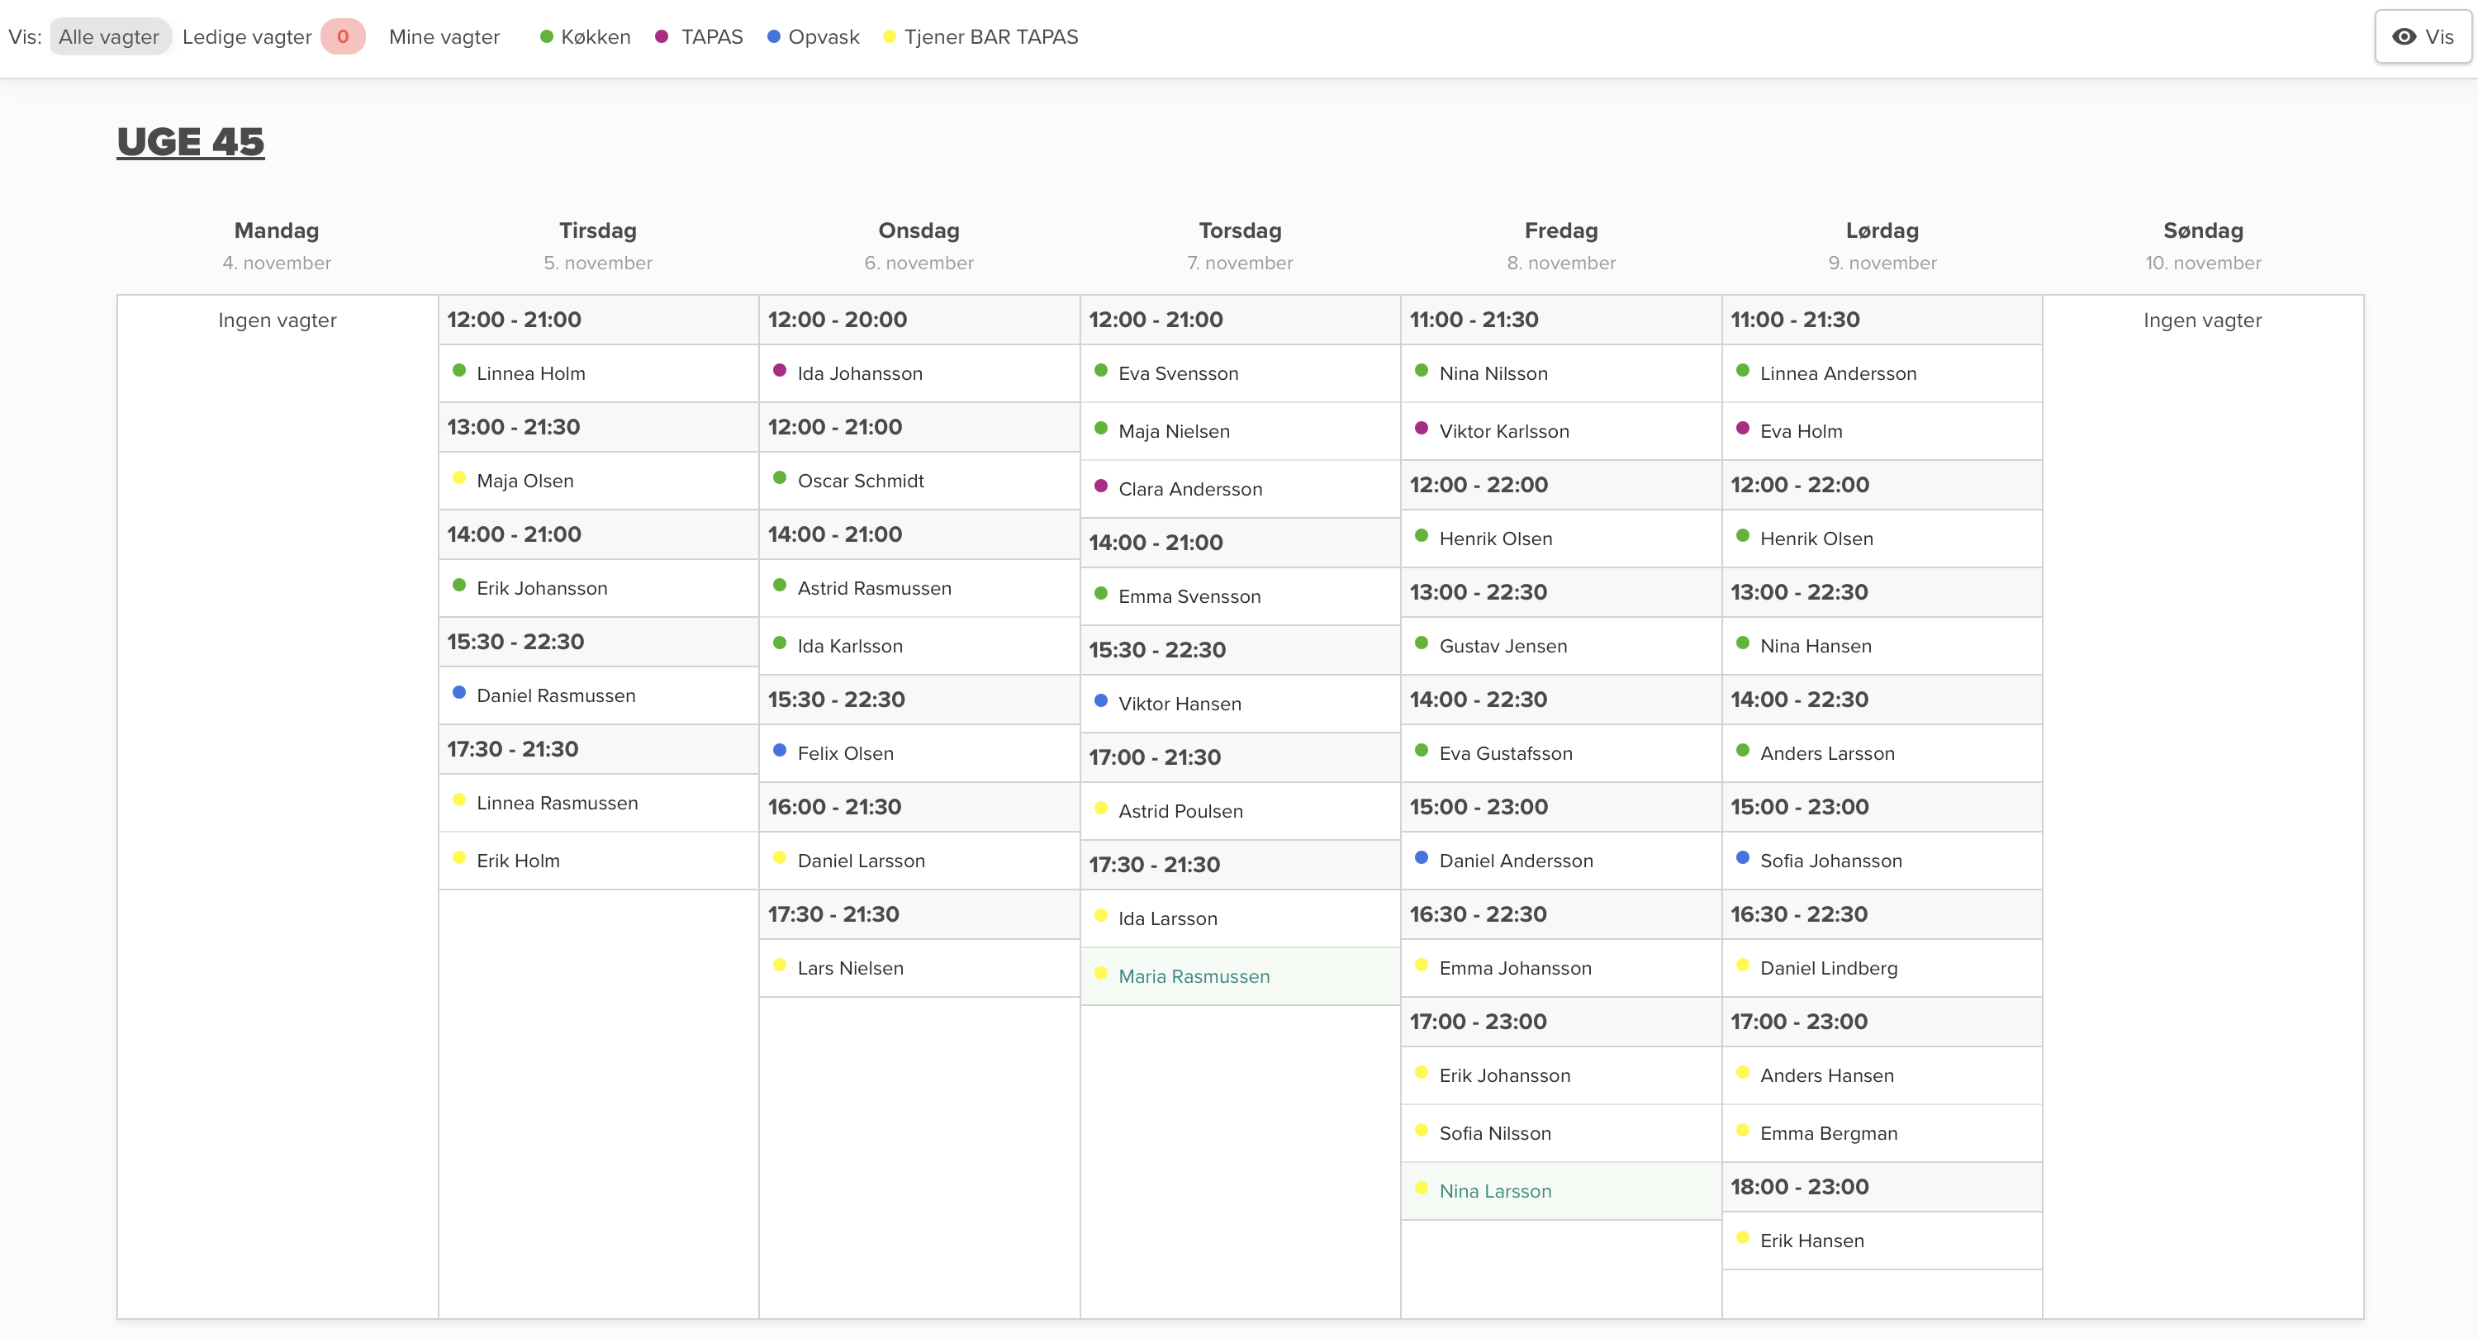Click the green Køkken legend dot
Viewport: 2478px width, 1338px height.
click(x=546, y=36)
